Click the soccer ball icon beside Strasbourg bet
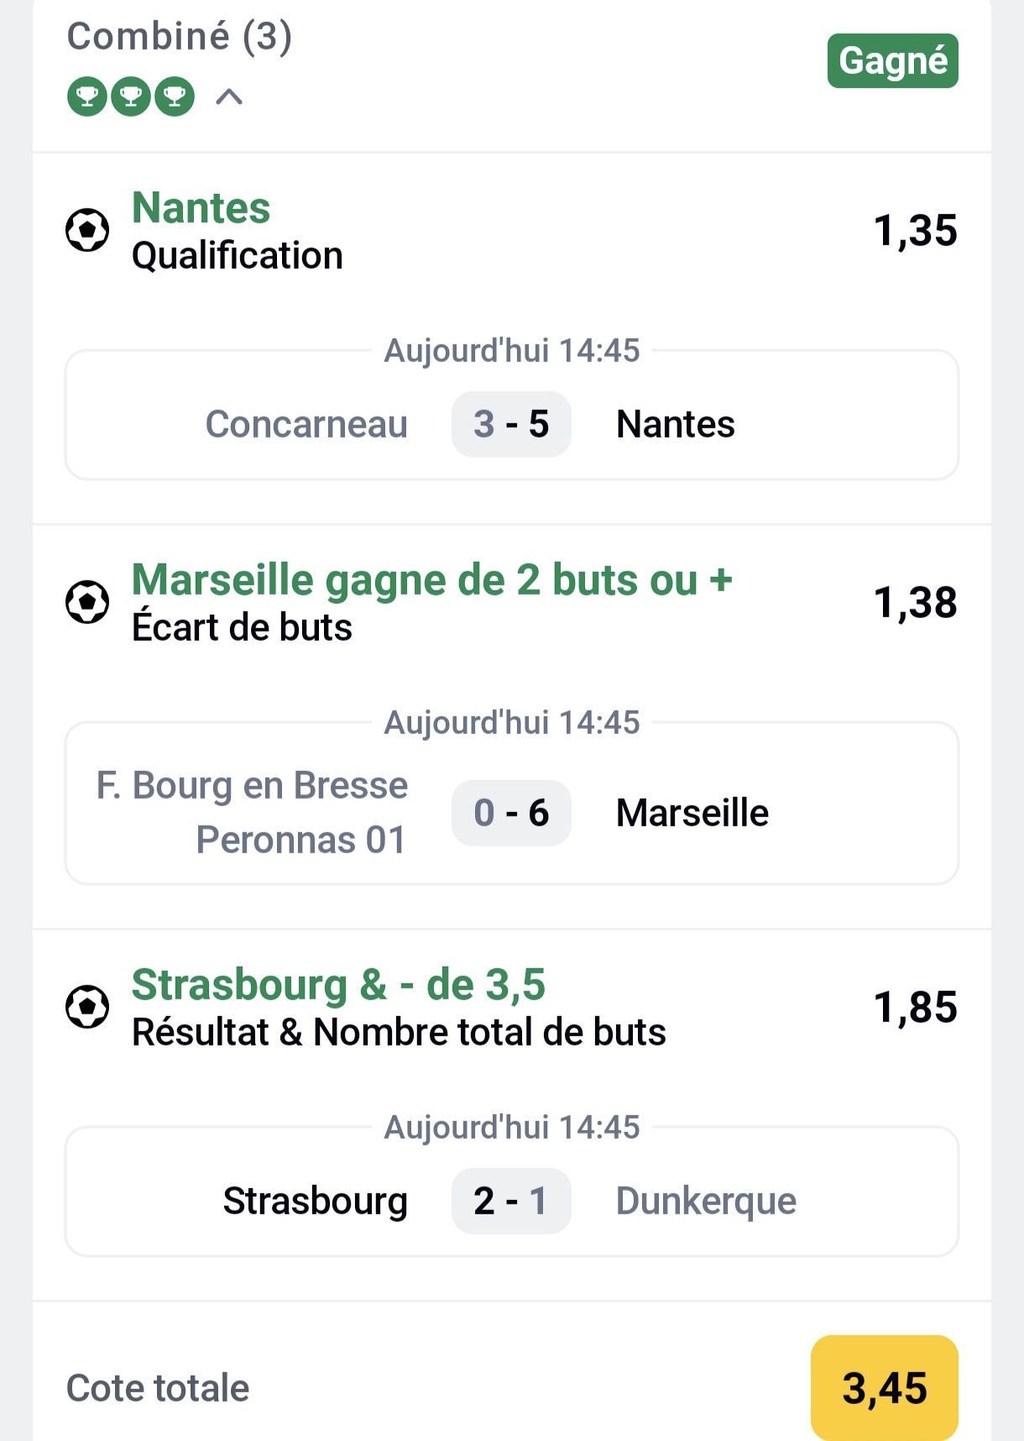The image size is (1024, 1441). [x=87, y=1007]
